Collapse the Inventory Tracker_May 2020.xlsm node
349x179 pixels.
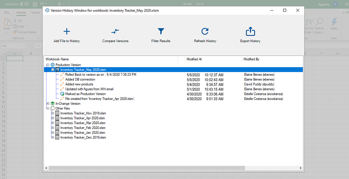tap(53, 70)
